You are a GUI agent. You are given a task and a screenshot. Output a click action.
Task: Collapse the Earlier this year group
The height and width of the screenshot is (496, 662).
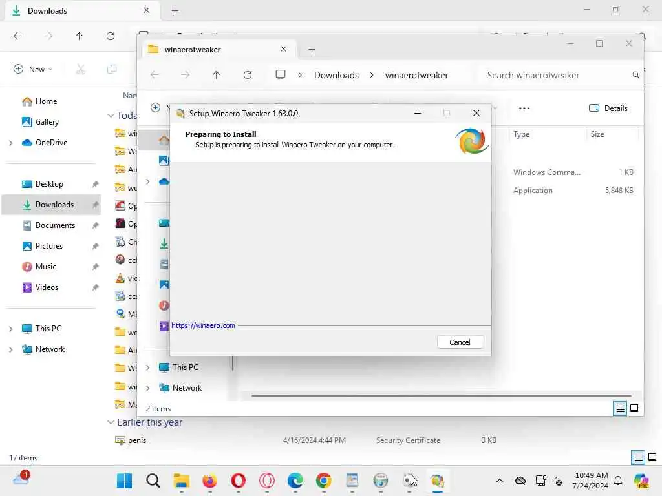(x=111, y=422)
